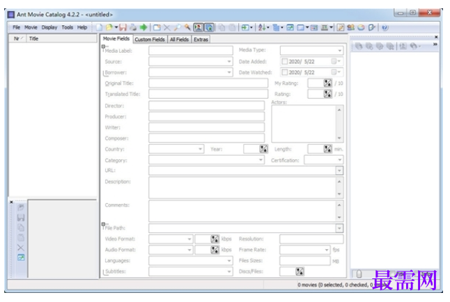Image resolution: width=450 pixels, height=302 pixels.
Task: Delete movie with the main toolbar X icon
Action: pos(166,28)
